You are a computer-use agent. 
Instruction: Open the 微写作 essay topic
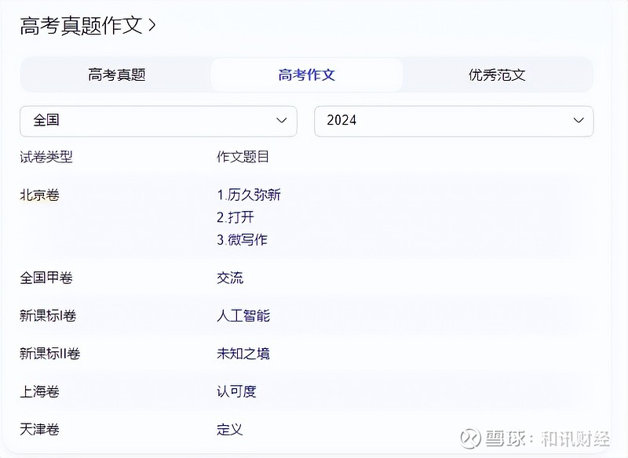point(243,240)
